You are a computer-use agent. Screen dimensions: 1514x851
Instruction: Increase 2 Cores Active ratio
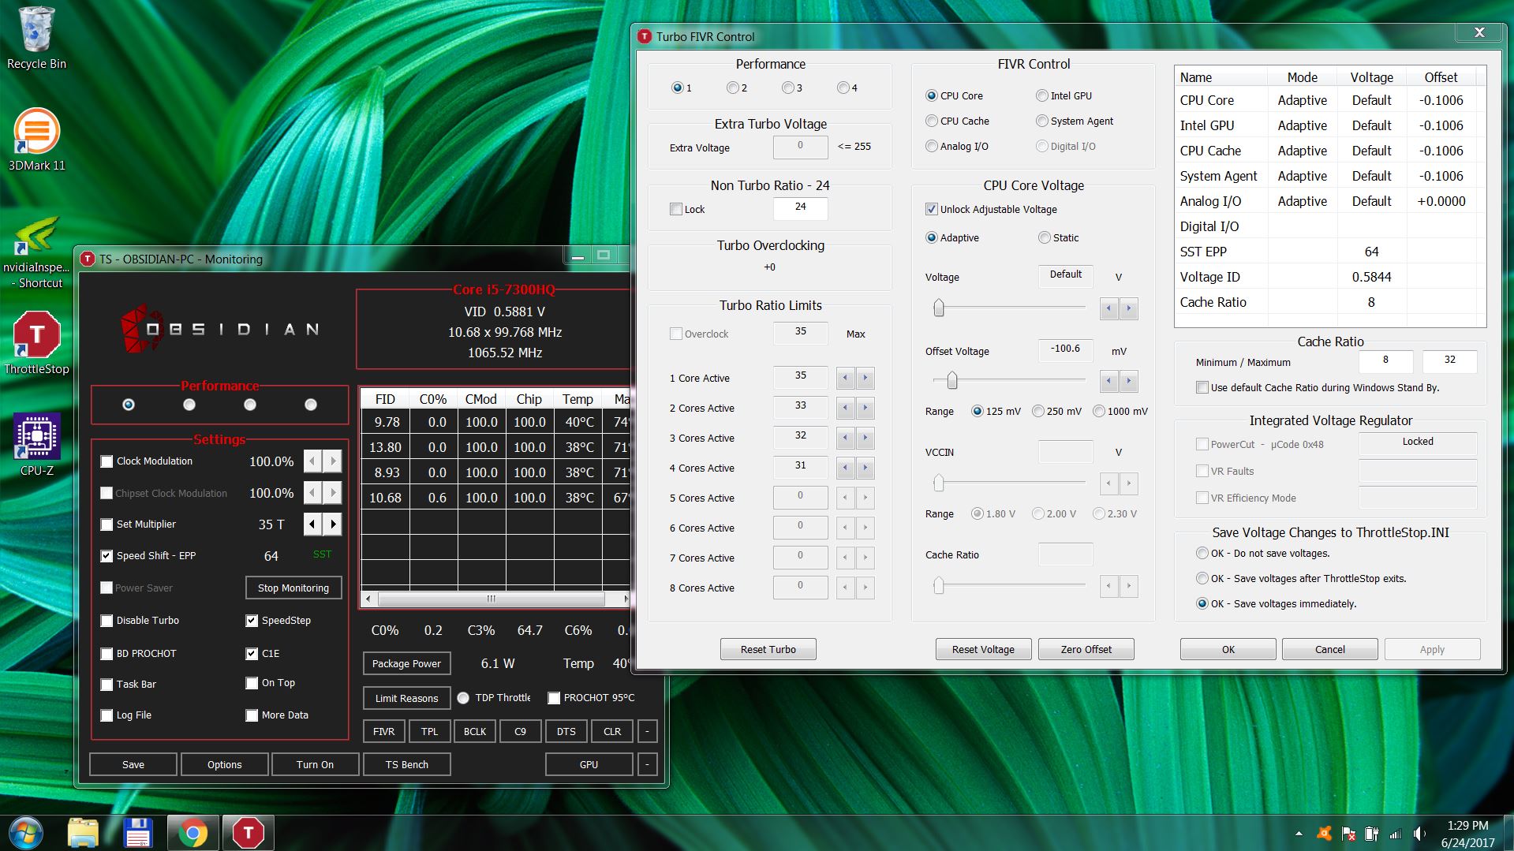pyautogui.click(x=865, y=408)
